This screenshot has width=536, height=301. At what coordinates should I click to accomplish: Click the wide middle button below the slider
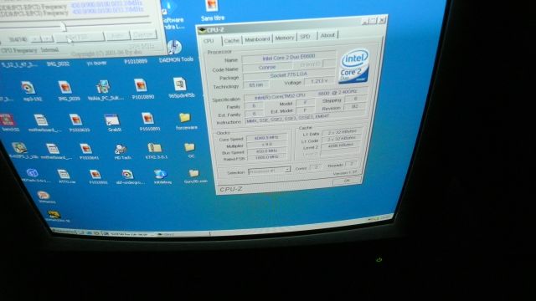[80, 38]
